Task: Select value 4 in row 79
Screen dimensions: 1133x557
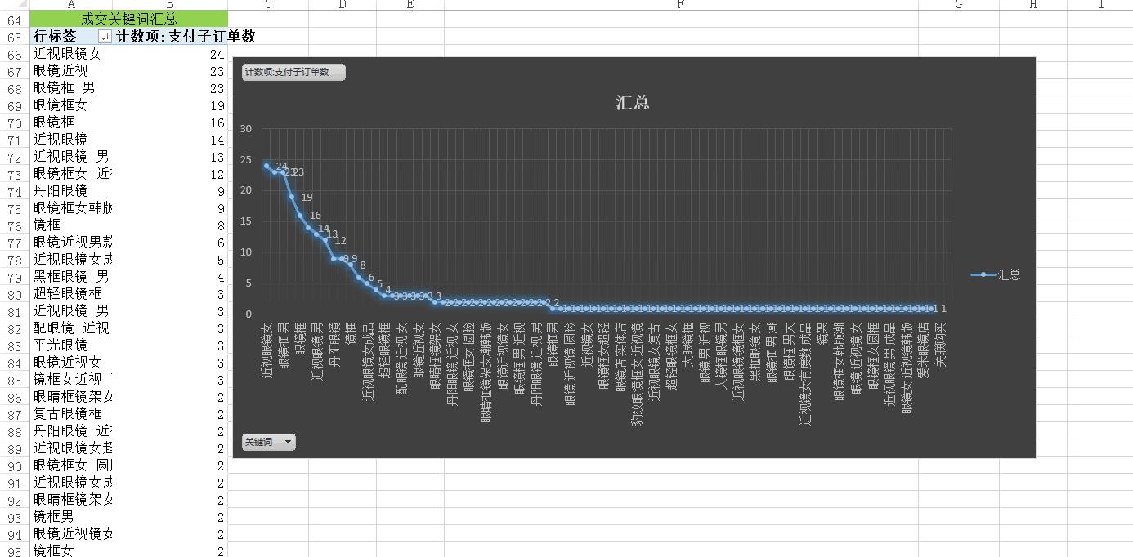Action: (170, 277)
